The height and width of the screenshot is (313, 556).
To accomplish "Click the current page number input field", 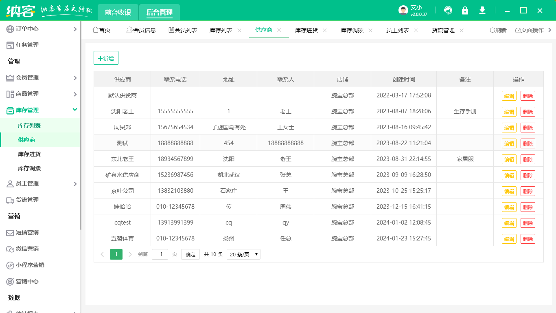I will point(160,254).
